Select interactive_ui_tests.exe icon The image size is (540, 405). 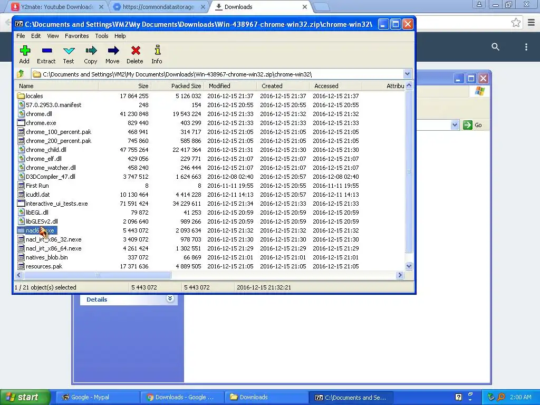[x=21, y=203]
